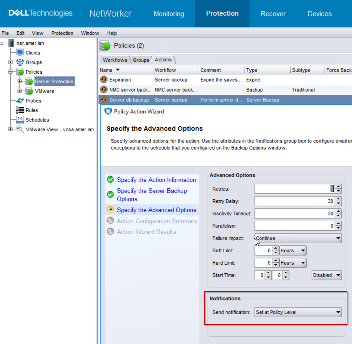Increase the Retries value with up arrow
This screenshot has width=352, height=344.
coord(338,187)
